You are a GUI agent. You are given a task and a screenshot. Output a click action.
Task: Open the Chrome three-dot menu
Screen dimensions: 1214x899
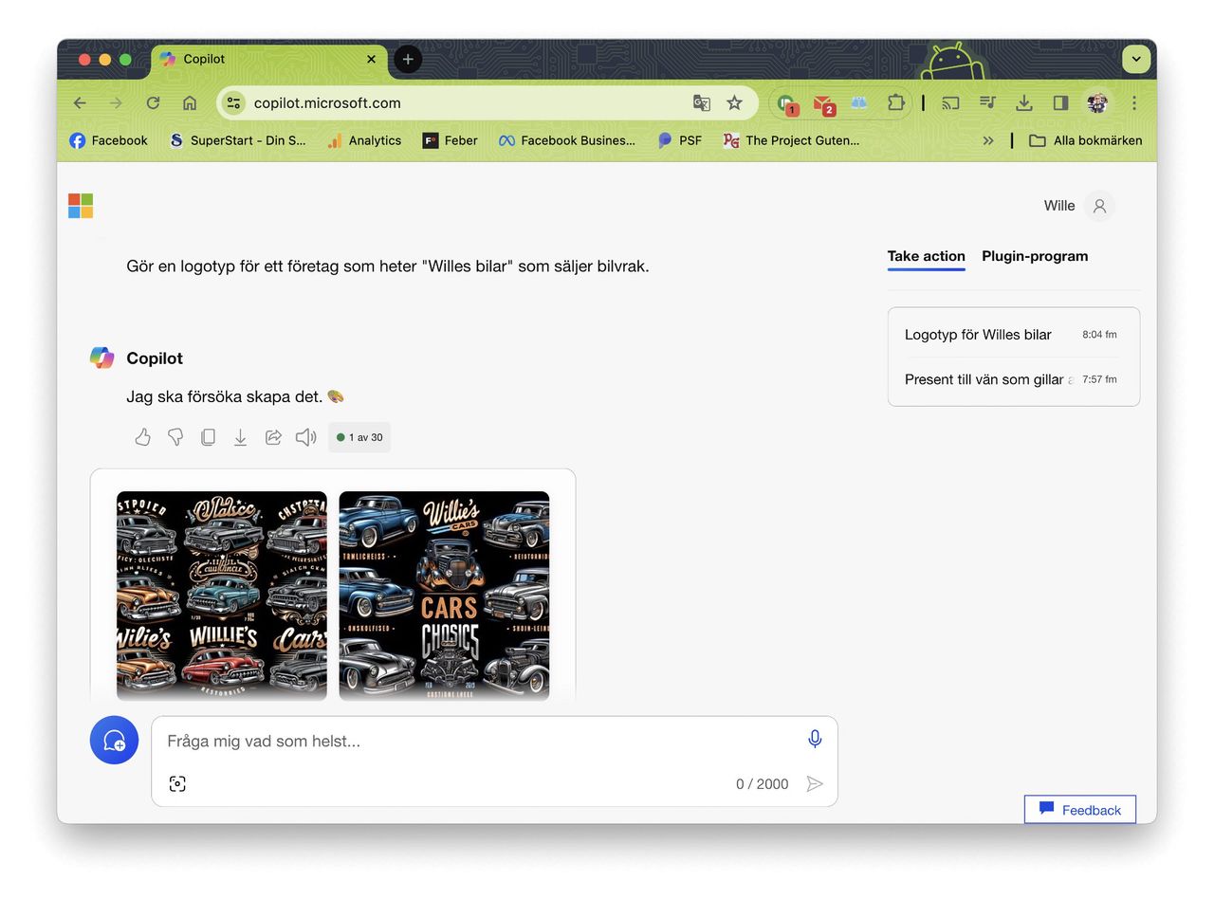(1133, 103)
